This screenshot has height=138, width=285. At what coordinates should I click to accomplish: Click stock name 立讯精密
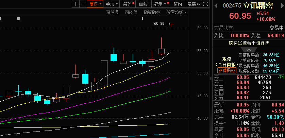click(x=258, y=6)
